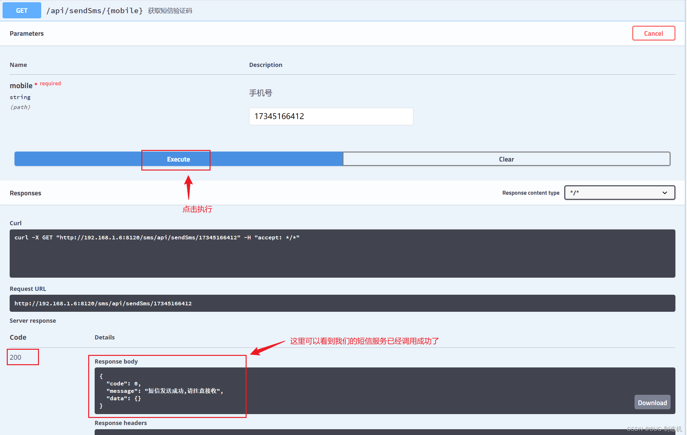Open the Response content type dropdown
The image size is (687, 435).
(619, 193)
